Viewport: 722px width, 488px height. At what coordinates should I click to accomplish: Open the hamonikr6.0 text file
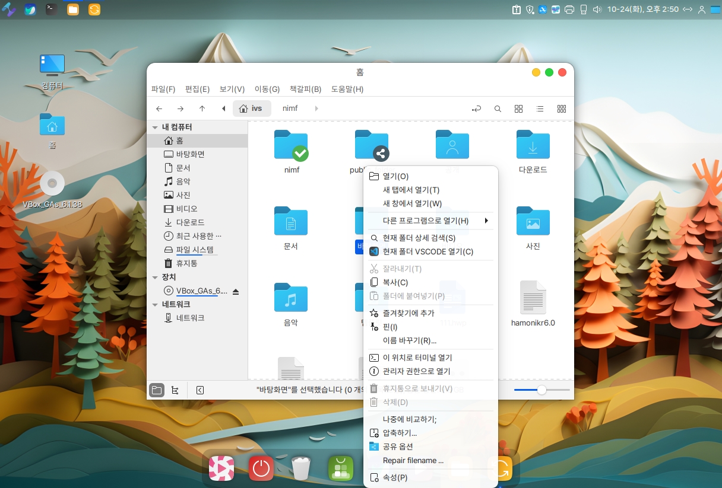coord(533,298)
